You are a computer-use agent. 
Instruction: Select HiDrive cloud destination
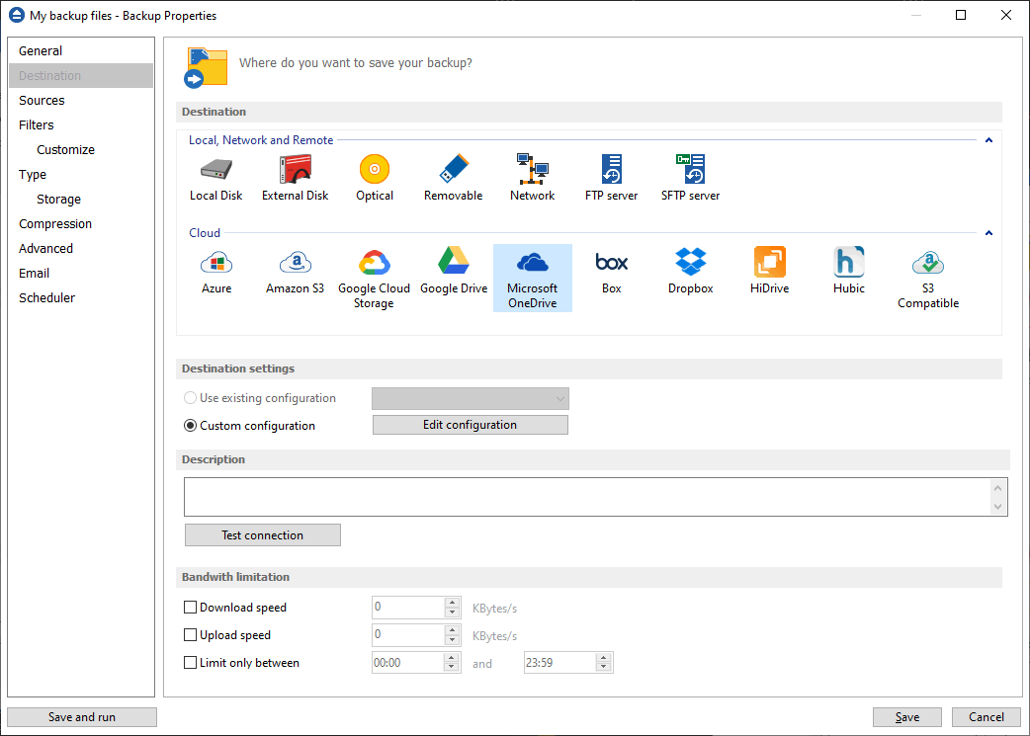pos(769,272)
